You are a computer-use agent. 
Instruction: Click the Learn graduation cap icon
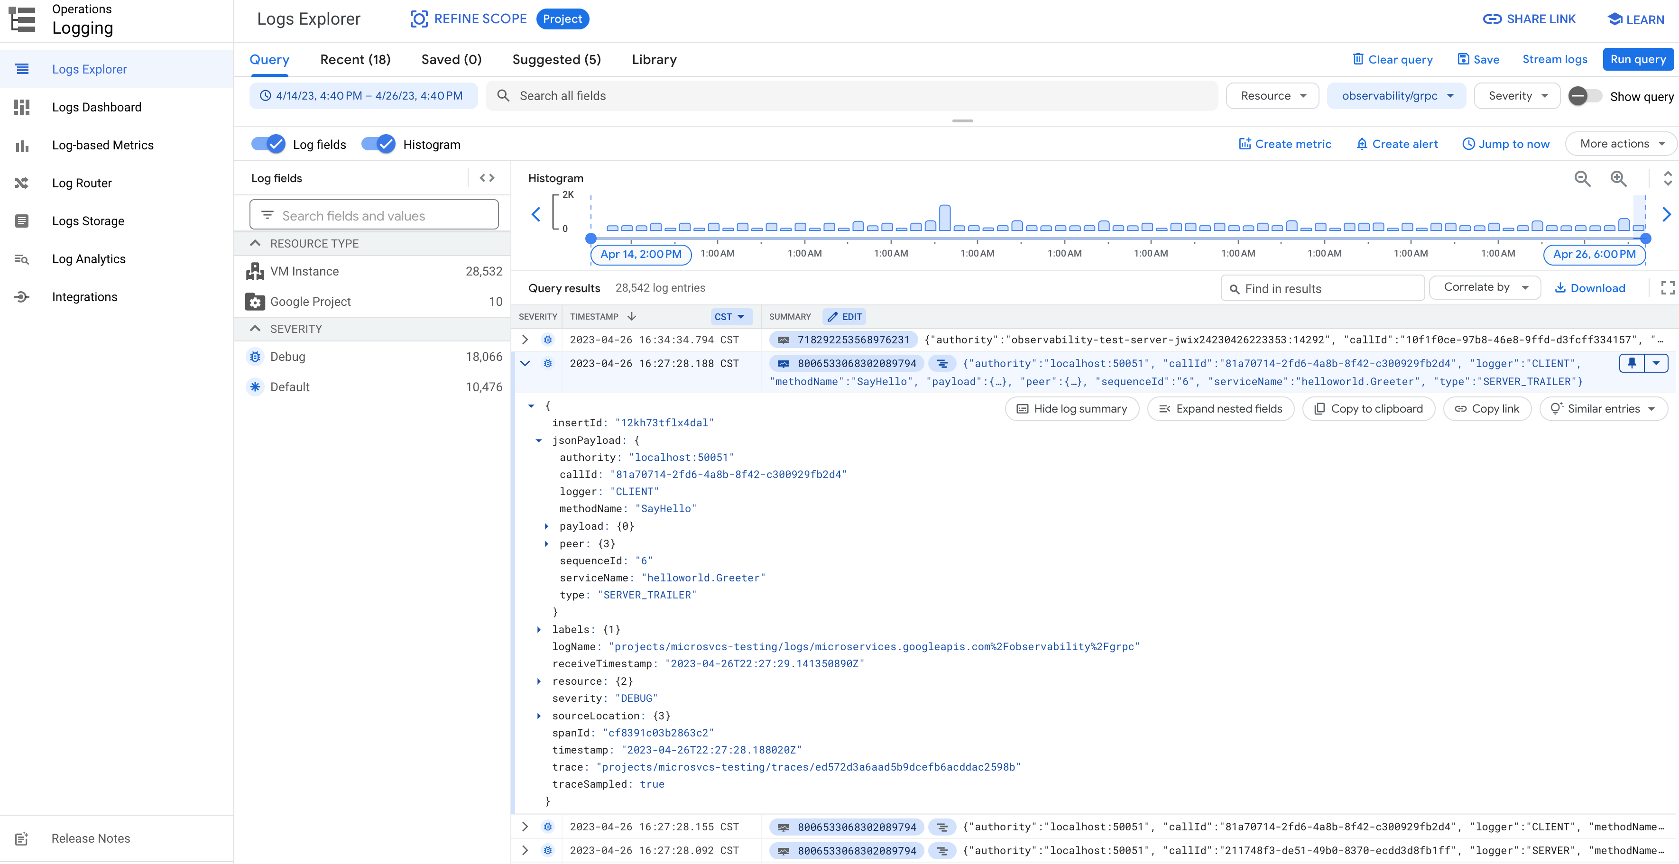click(x=1614, y=19)
